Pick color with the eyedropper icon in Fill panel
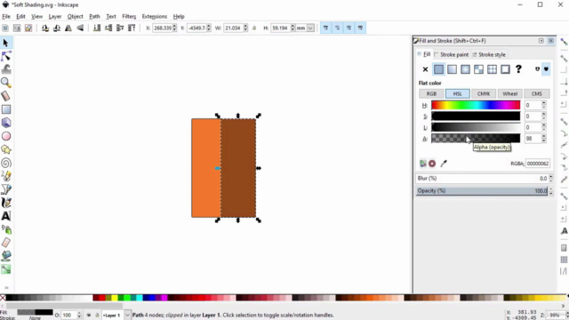This screenshot has width=569, height=320. pyautogui.click(x=444, y=164)
